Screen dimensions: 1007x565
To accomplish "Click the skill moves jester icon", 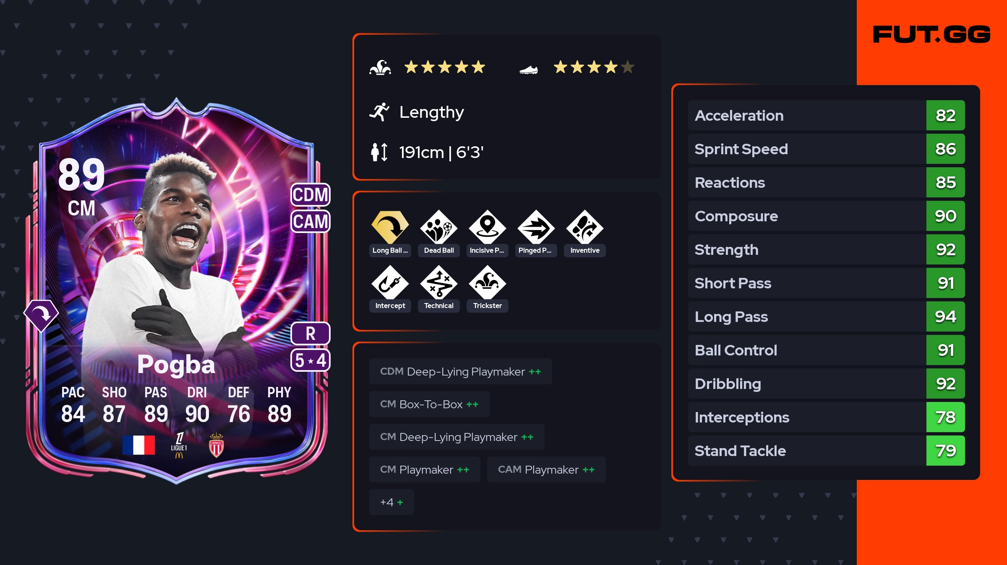I will [380, 67].
